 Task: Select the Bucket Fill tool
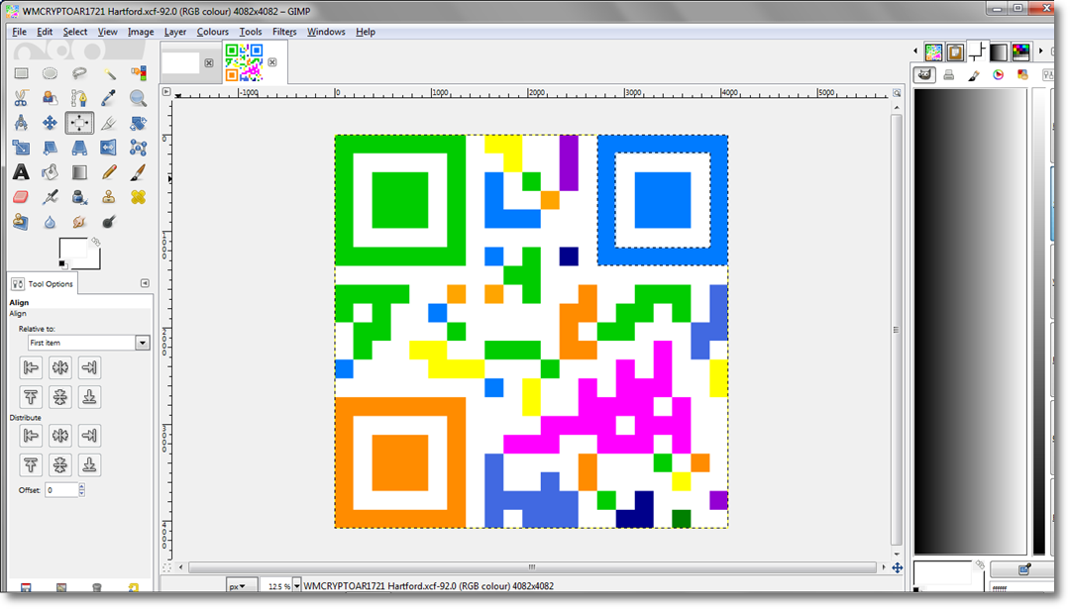coord(50,172)
